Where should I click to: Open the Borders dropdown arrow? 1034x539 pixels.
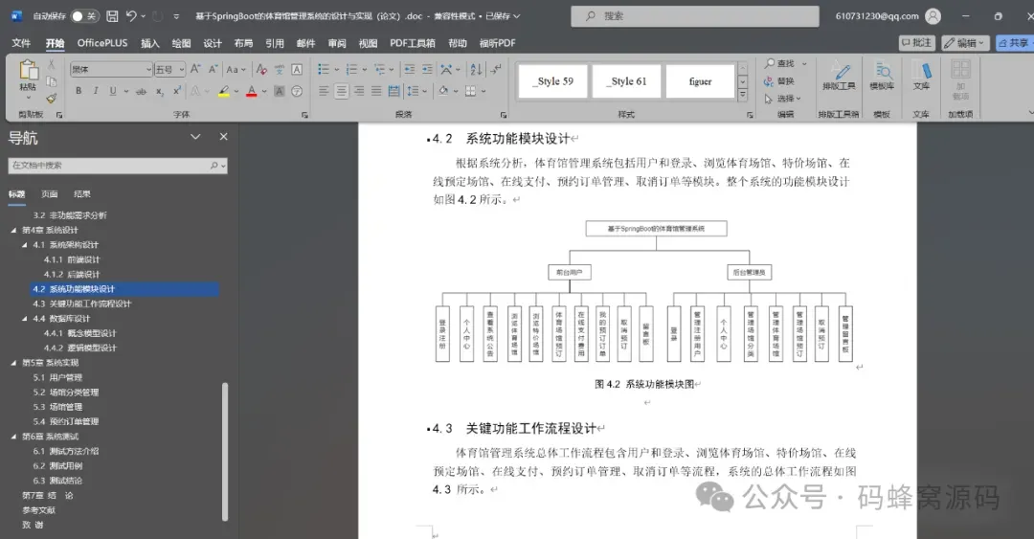(x=483, y=91)
